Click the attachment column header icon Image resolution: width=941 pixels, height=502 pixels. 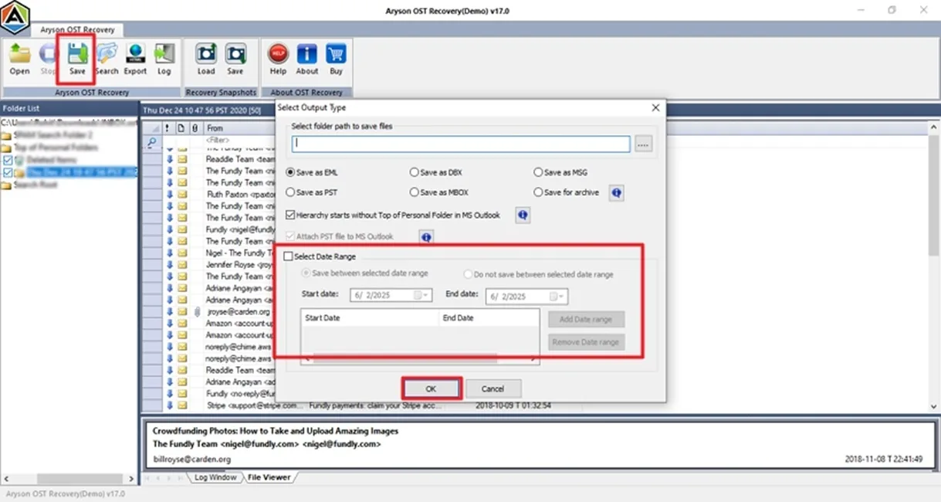[x=195, y=128]
